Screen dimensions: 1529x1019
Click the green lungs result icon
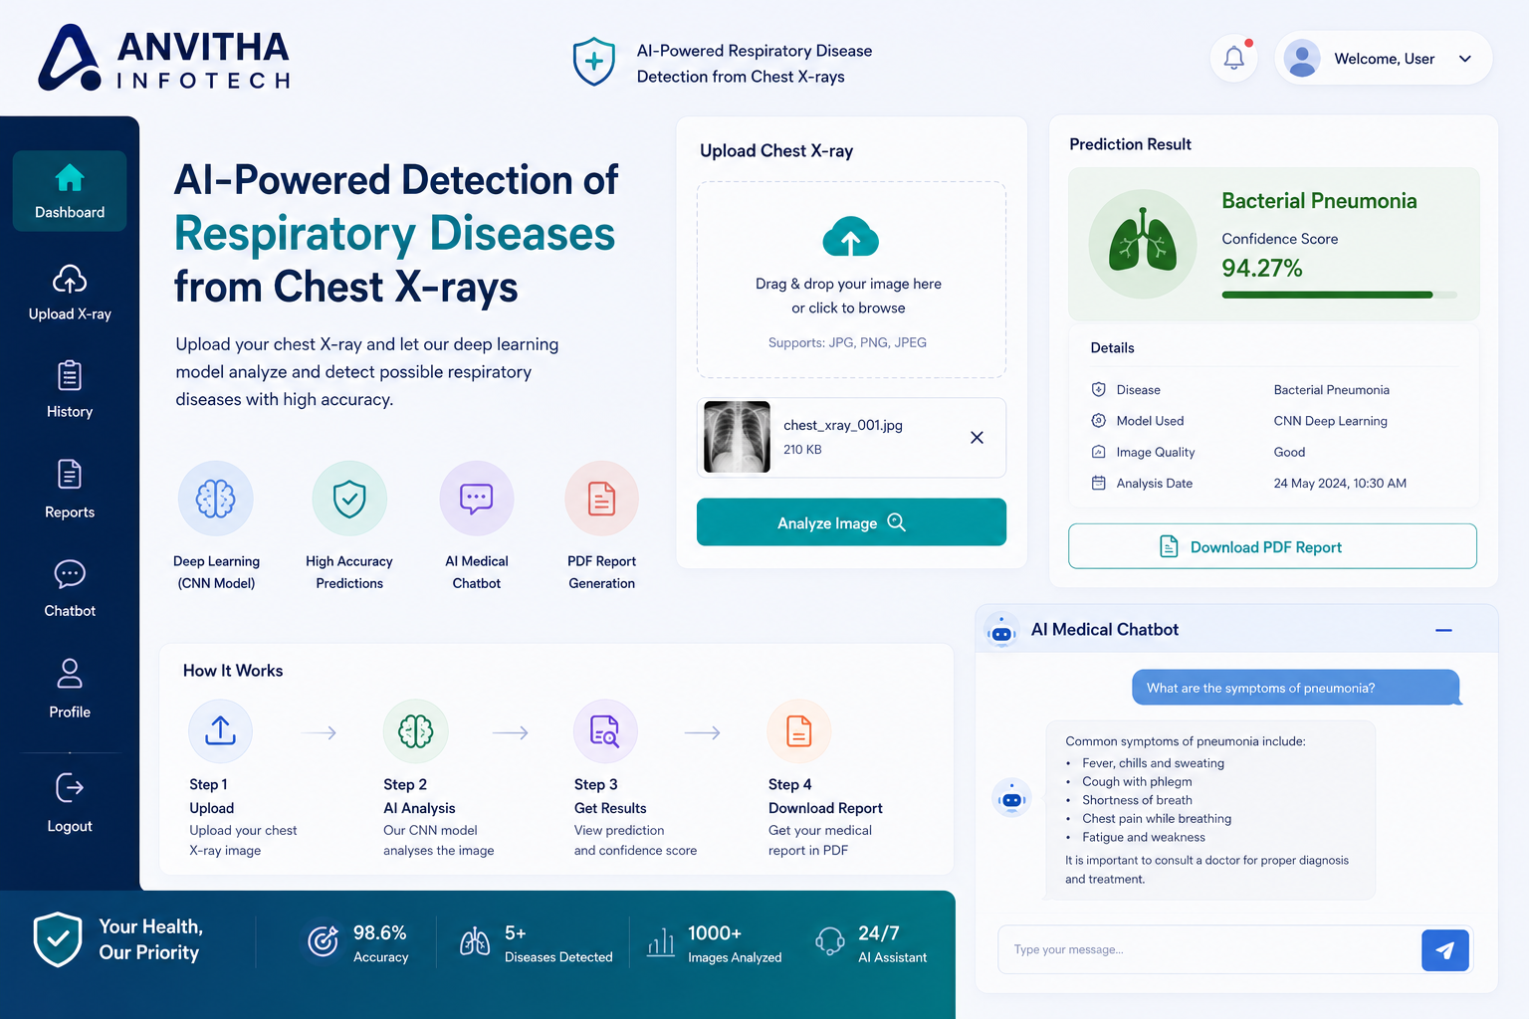pos(1143,244)
